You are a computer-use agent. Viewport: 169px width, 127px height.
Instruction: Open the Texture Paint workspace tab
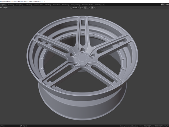39,5
